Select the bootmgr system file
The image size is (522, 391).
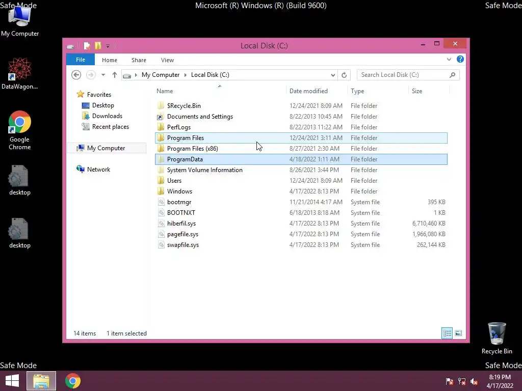click(x=301, y=202)
